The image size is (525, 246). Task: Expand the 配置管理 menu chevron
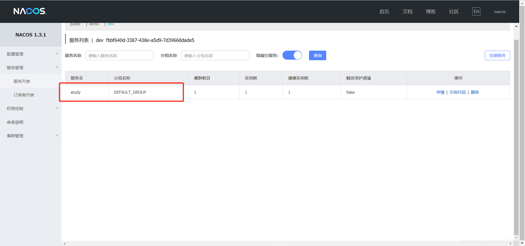57,54
